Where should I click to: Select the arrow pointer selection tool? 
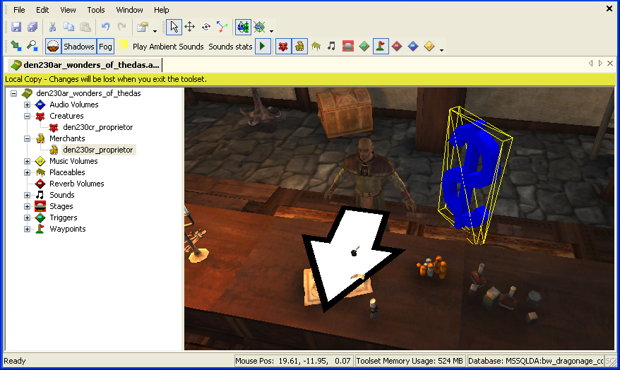(x=174, y=27)
